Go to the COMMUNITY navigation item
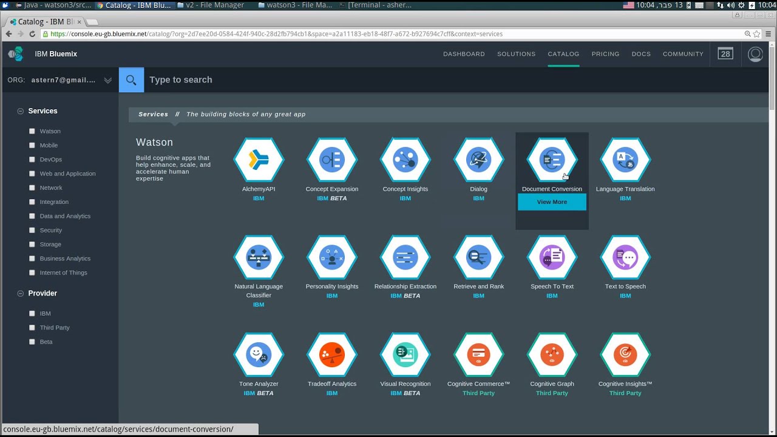This screenshot has width=777, height=437. pyautogui.click(x=683, y=54)
